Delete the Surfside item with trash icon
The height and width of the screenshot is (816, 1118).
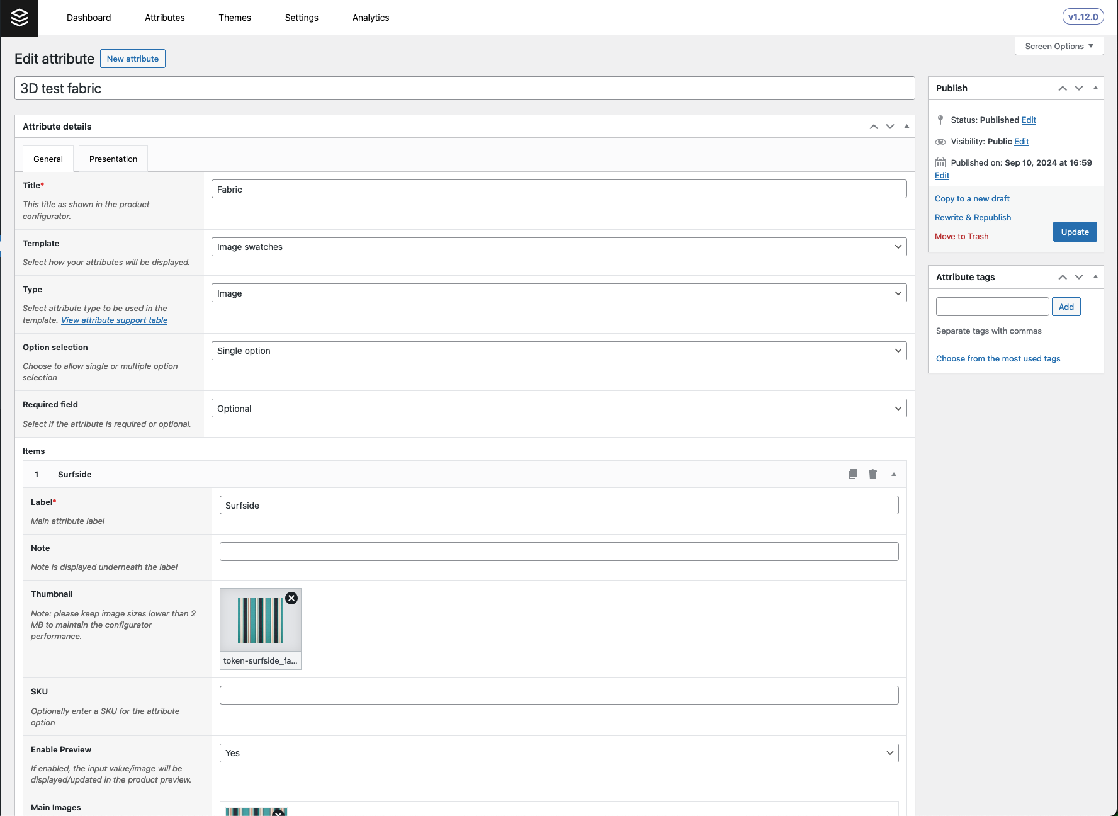click(x=872, y=474)
